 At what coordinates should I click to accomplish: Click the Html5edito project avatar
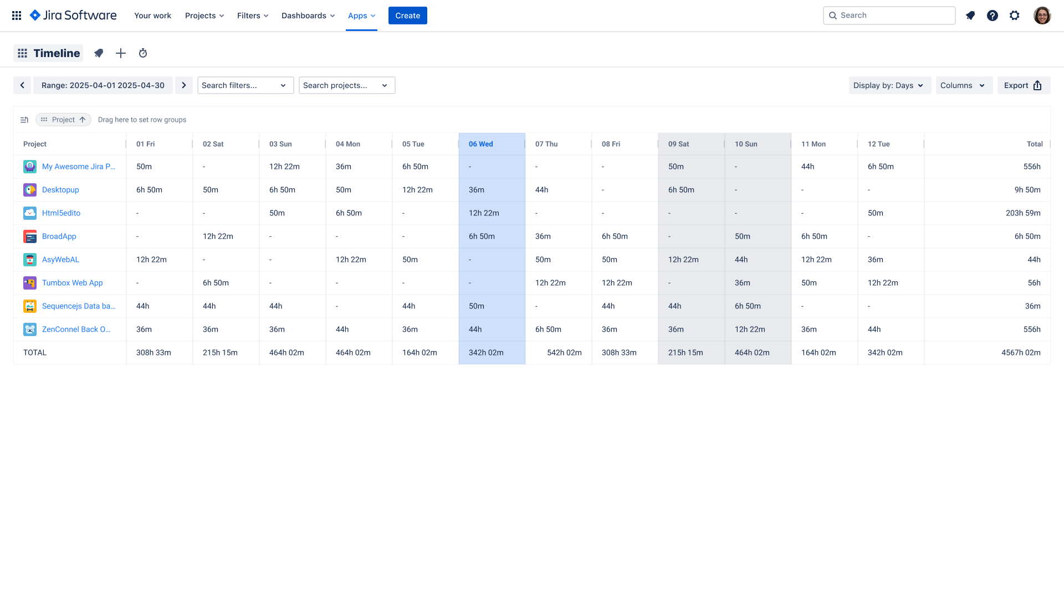[30, 213]
